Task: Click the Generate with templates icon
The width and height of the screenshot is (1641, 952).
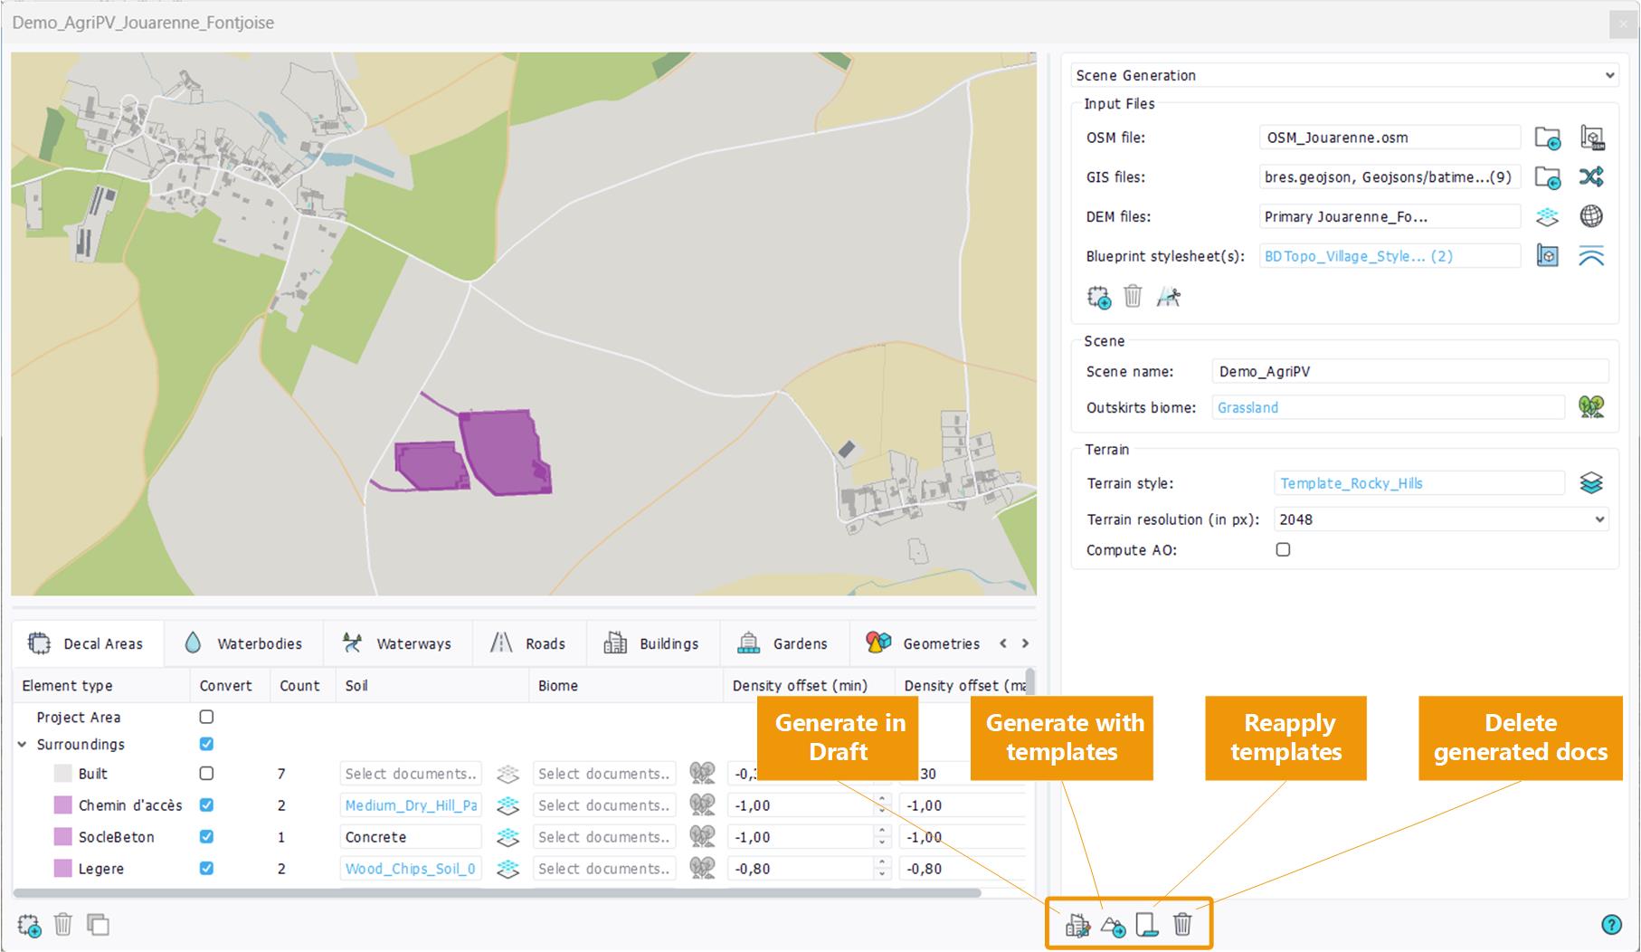Action: point(1113,925)
